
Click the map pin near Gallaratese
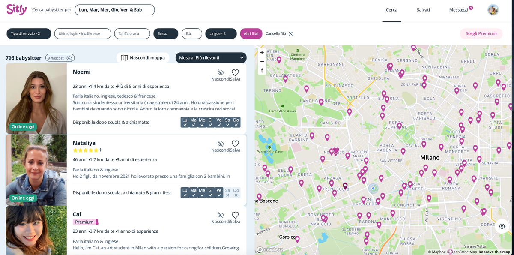285,79
